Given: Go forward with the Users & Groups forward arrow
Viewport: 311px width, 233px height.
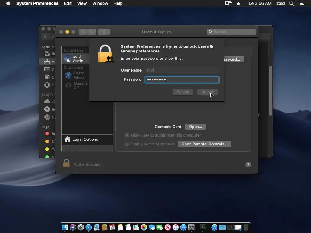Looking at the screenshot, I should point(91,32).
